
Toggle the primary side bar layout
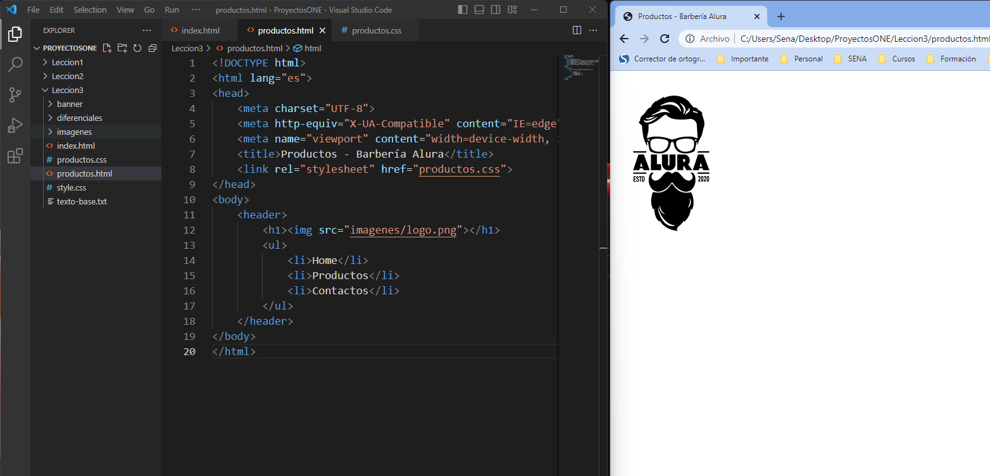[463, 9]
